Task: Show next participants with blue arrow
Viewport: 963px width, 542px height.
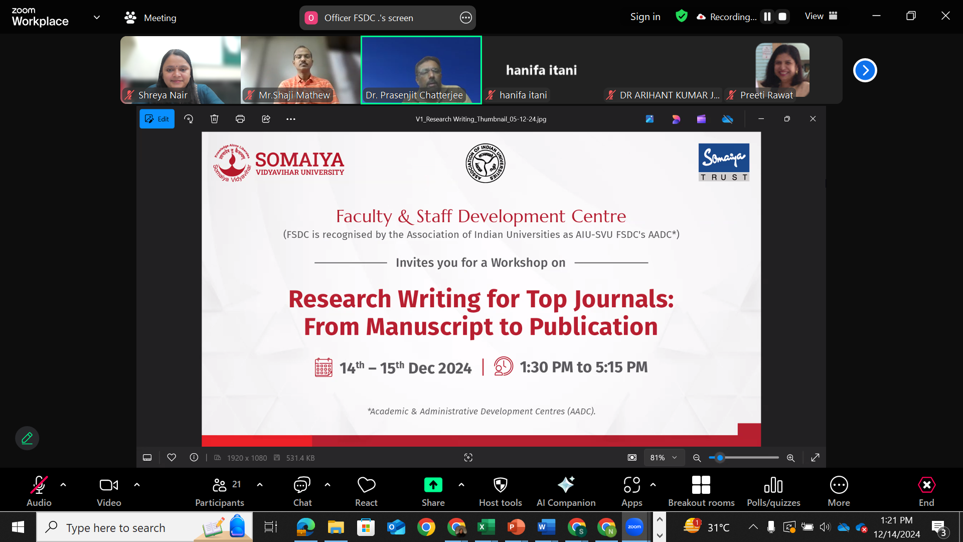Action: [x=865, y=70]
